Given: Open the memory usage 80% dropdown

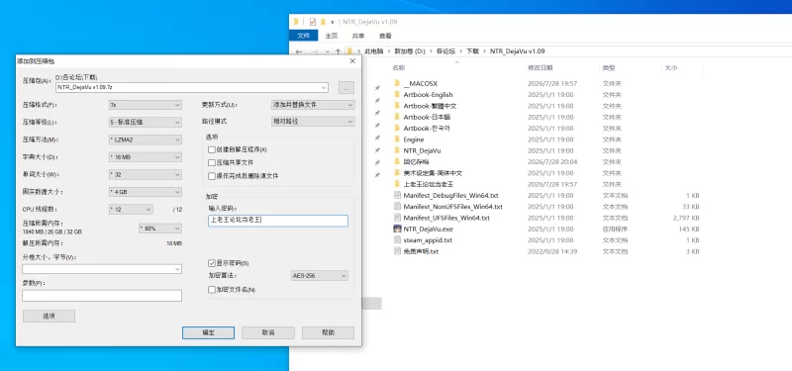Looking at the screenshot, I should coord(160,229).
